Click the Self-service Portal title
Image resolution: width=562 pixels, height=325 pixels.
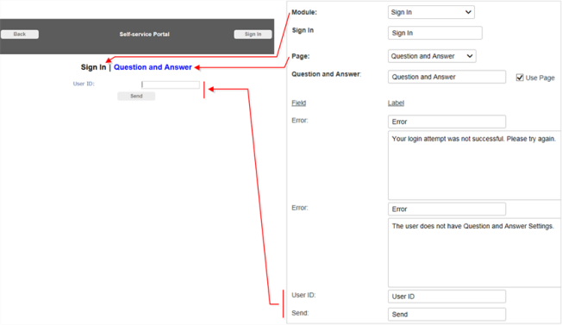[x=145, y=34]
